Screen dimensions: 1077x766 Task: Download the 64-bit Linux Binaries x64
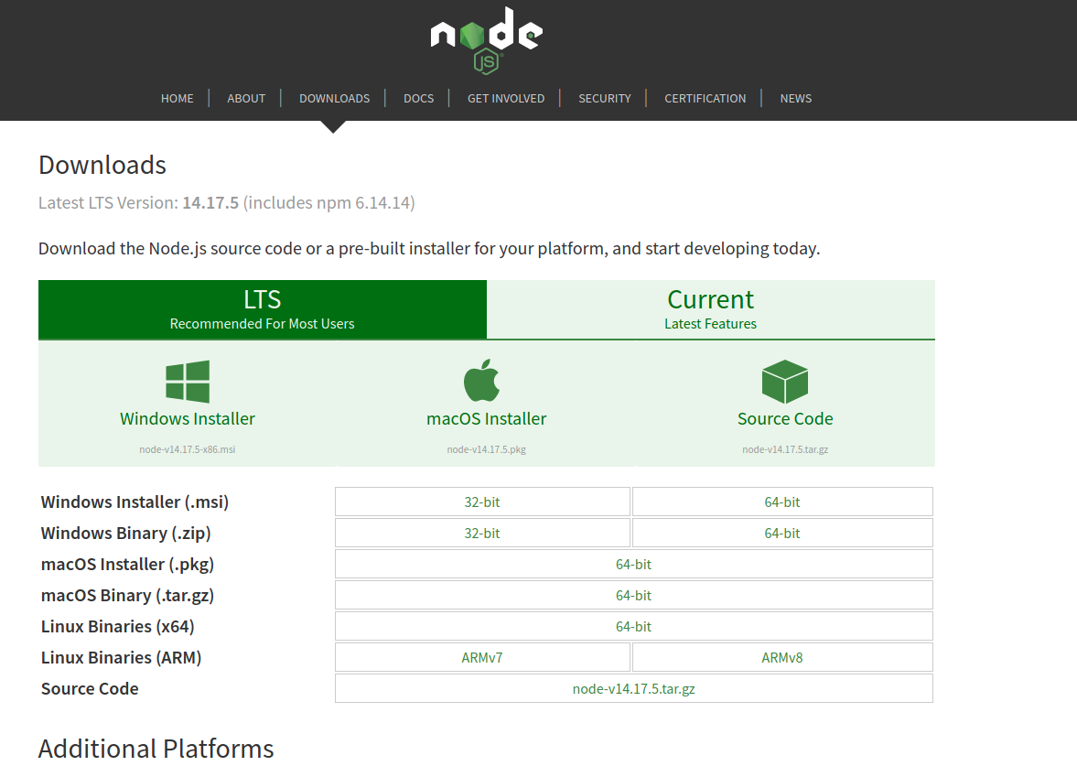(633, 626)
